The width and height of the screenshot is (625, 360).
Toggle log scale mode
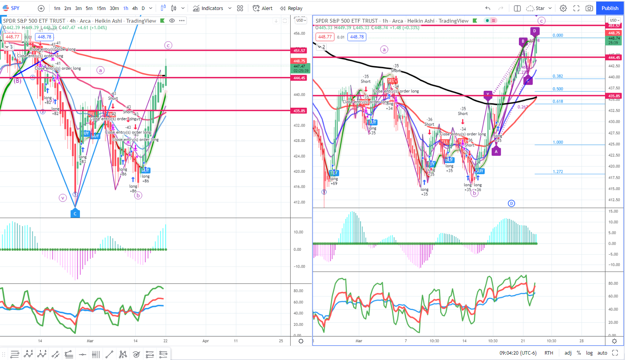pyautogui.click(x=589, y=353)
